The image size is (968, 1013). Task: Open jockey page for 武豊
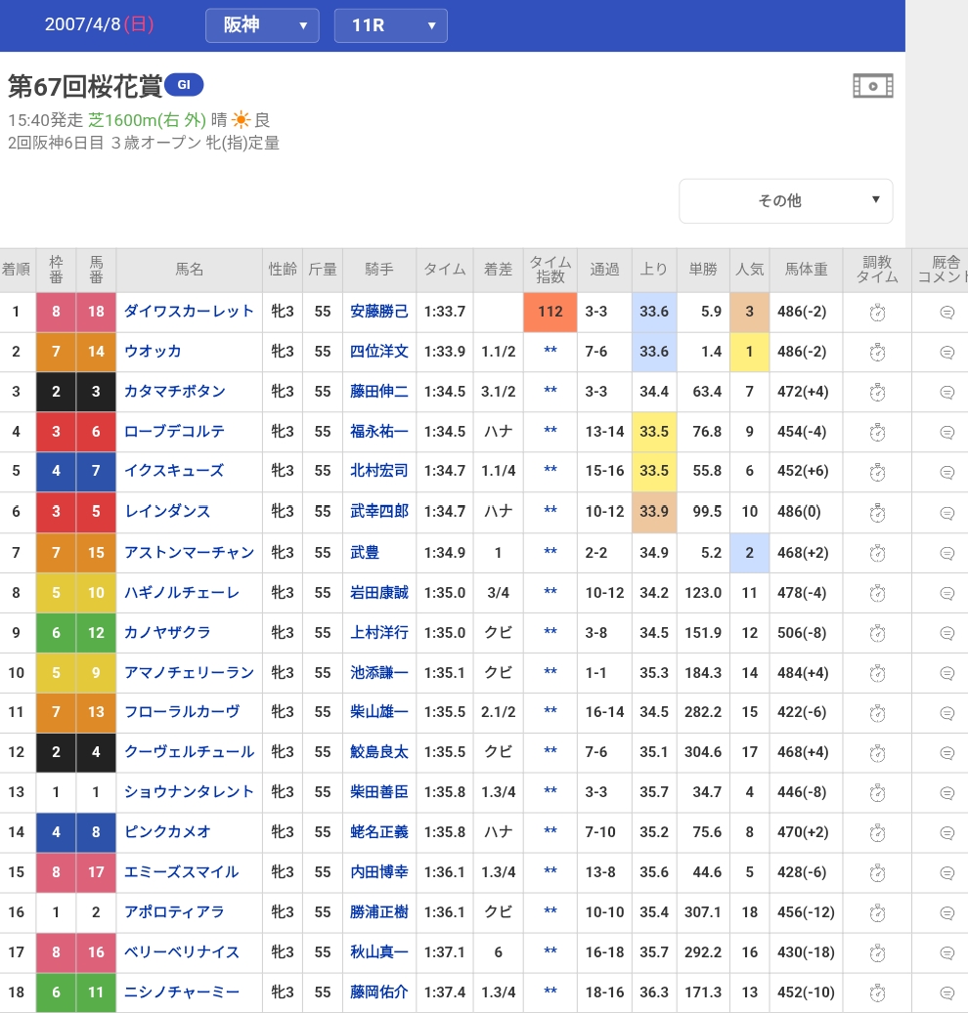pyautogui.click(x=365, y=553)
